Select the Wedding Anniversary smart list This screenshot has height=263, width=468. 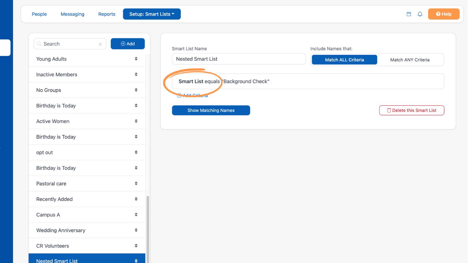(87, 230)
